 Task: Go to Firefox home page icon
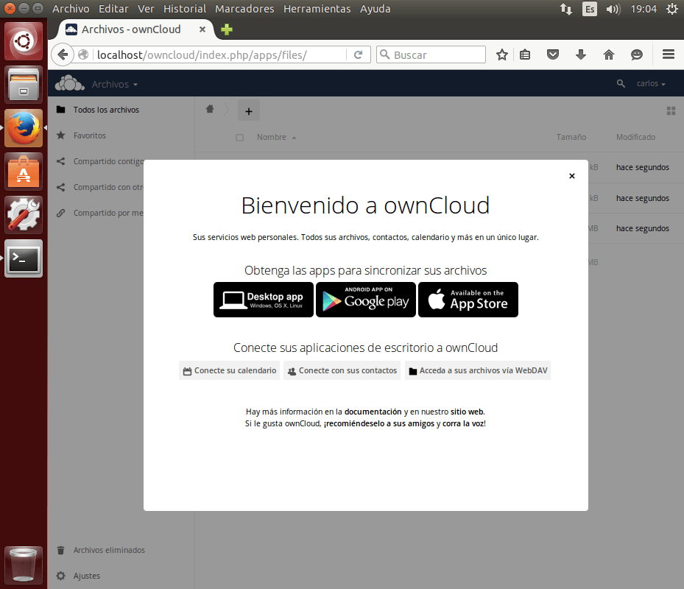pyautogui.click(x=609, y=54)
